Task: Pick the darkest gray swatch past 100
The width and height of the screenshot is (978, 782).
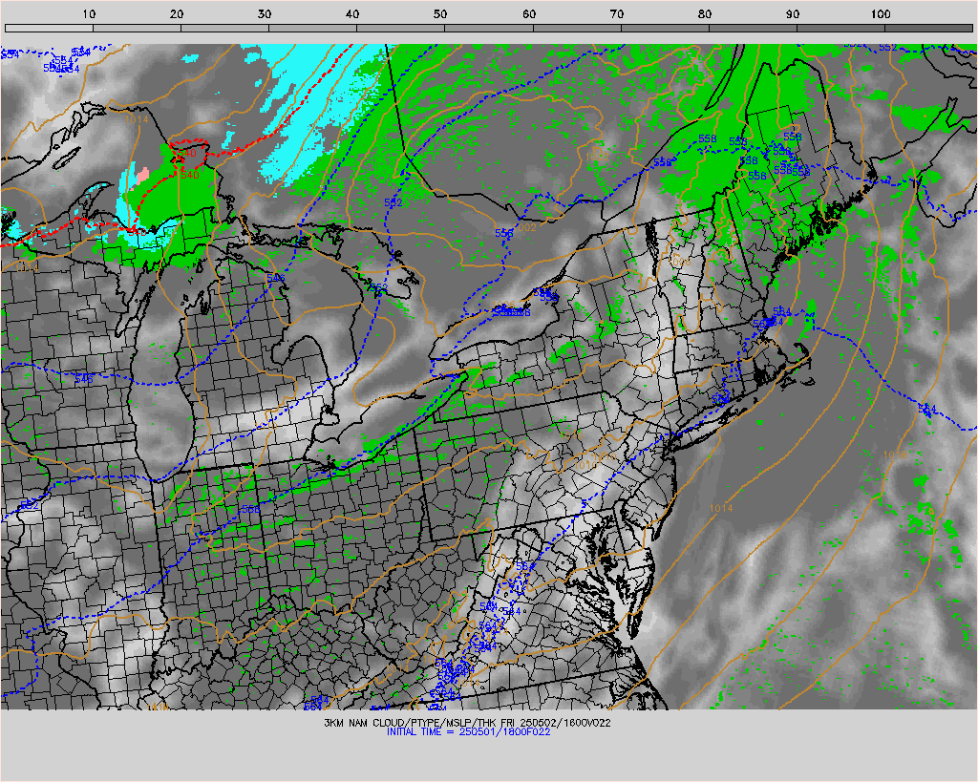Action: click(x=928, y=28)
